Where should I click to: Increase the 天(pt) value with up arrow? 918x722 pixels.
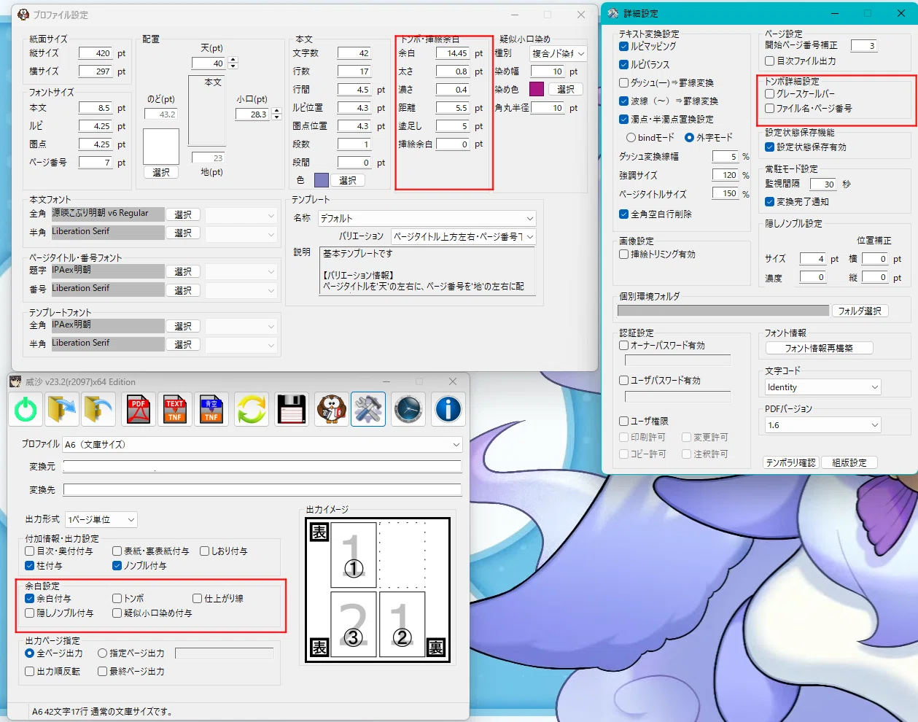point(233,61)
